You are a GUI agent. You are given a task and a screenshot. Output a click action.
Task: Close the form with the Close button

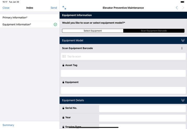[x=6, y=8]
